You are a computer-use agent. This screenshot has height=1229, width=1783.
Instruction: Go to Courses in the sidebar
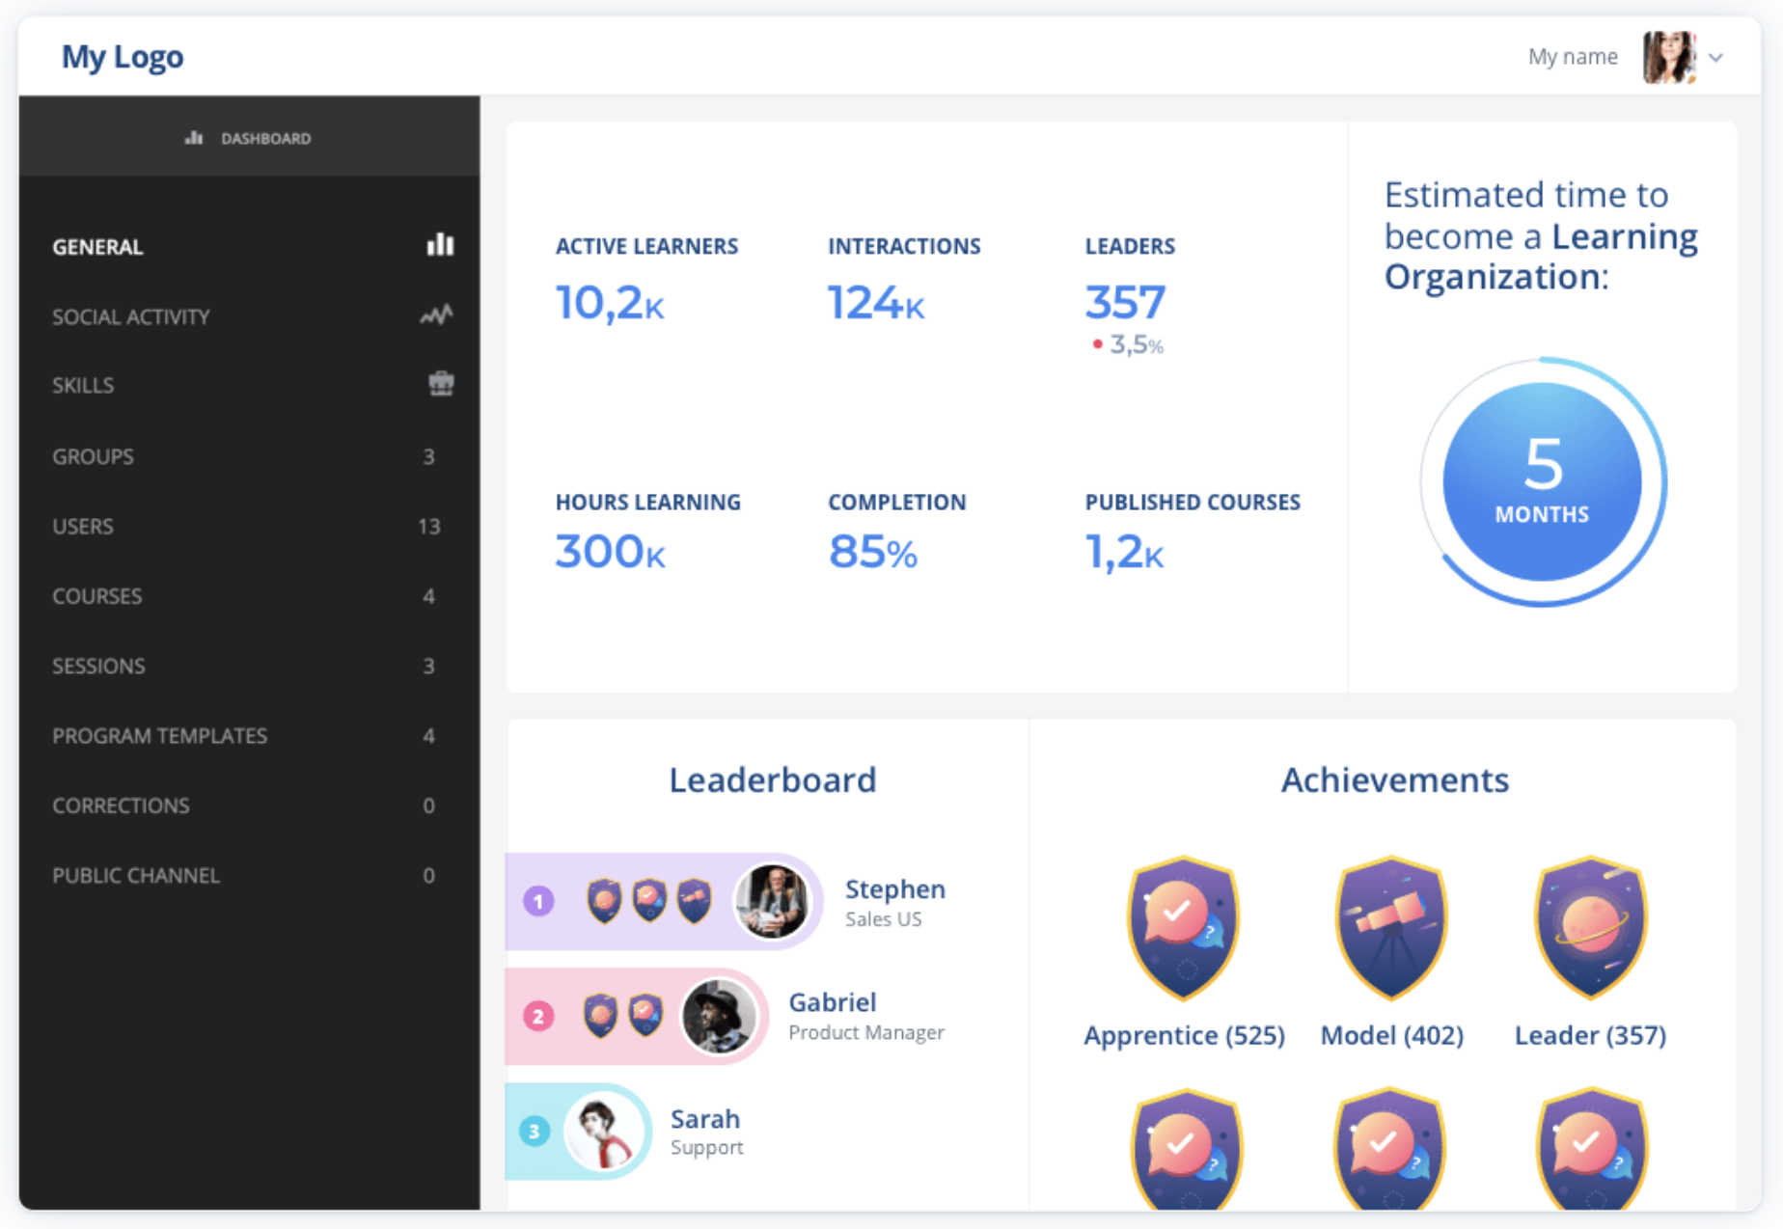(x=97, y=596)
